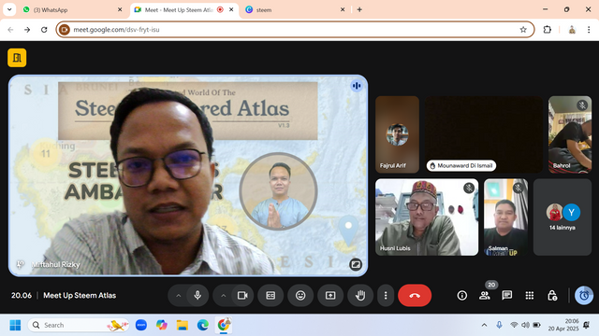Open the clock showing 20 Apr 2025
599x336 pixels.
click(563, 325)
